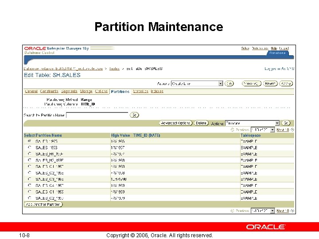Pick the SALES_Q3_1998 radio button
Image resolution: width=319 pixels, height=239 pixels.
click(30, 179)
